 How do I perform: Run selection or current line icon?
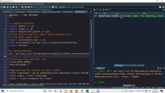pos(29,7)
